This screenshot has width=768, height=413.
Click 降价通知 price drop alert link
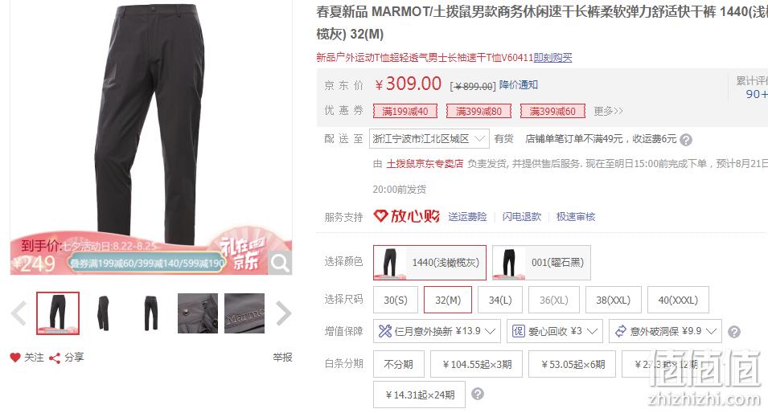pyautogui.click(x=519, y=85)
